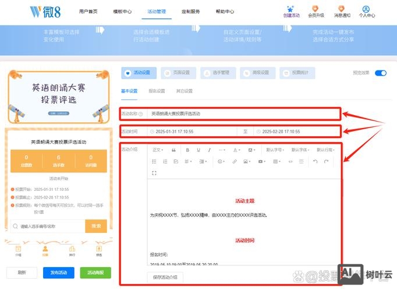Switch to the 选手管理 tab
The image size is (397, 291).
[218, 73]
